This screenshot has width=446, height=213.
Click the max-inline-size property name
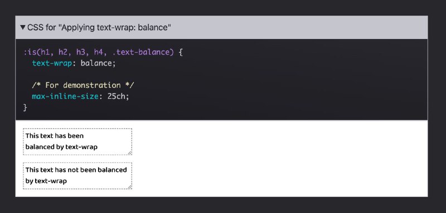(65, 96)
